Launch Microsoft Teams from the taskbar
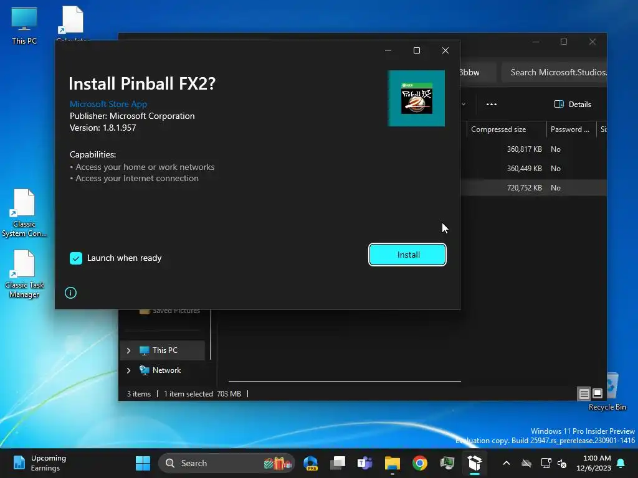Image resolution: width=638 pixels, height=478 pixels. [365, 463]
